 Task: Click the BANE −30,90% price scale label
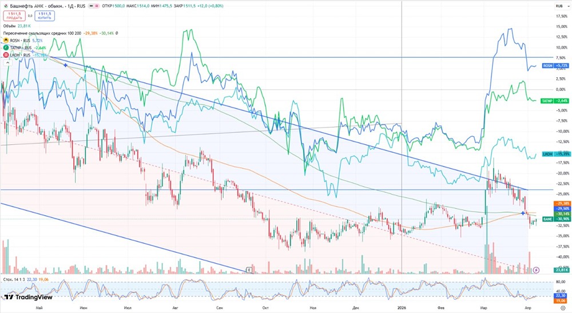555,219
